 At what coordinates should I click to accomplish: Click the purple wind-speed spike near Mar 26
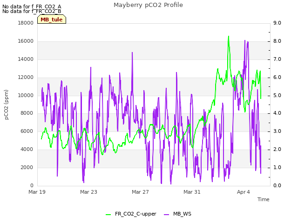coord(132,52)
